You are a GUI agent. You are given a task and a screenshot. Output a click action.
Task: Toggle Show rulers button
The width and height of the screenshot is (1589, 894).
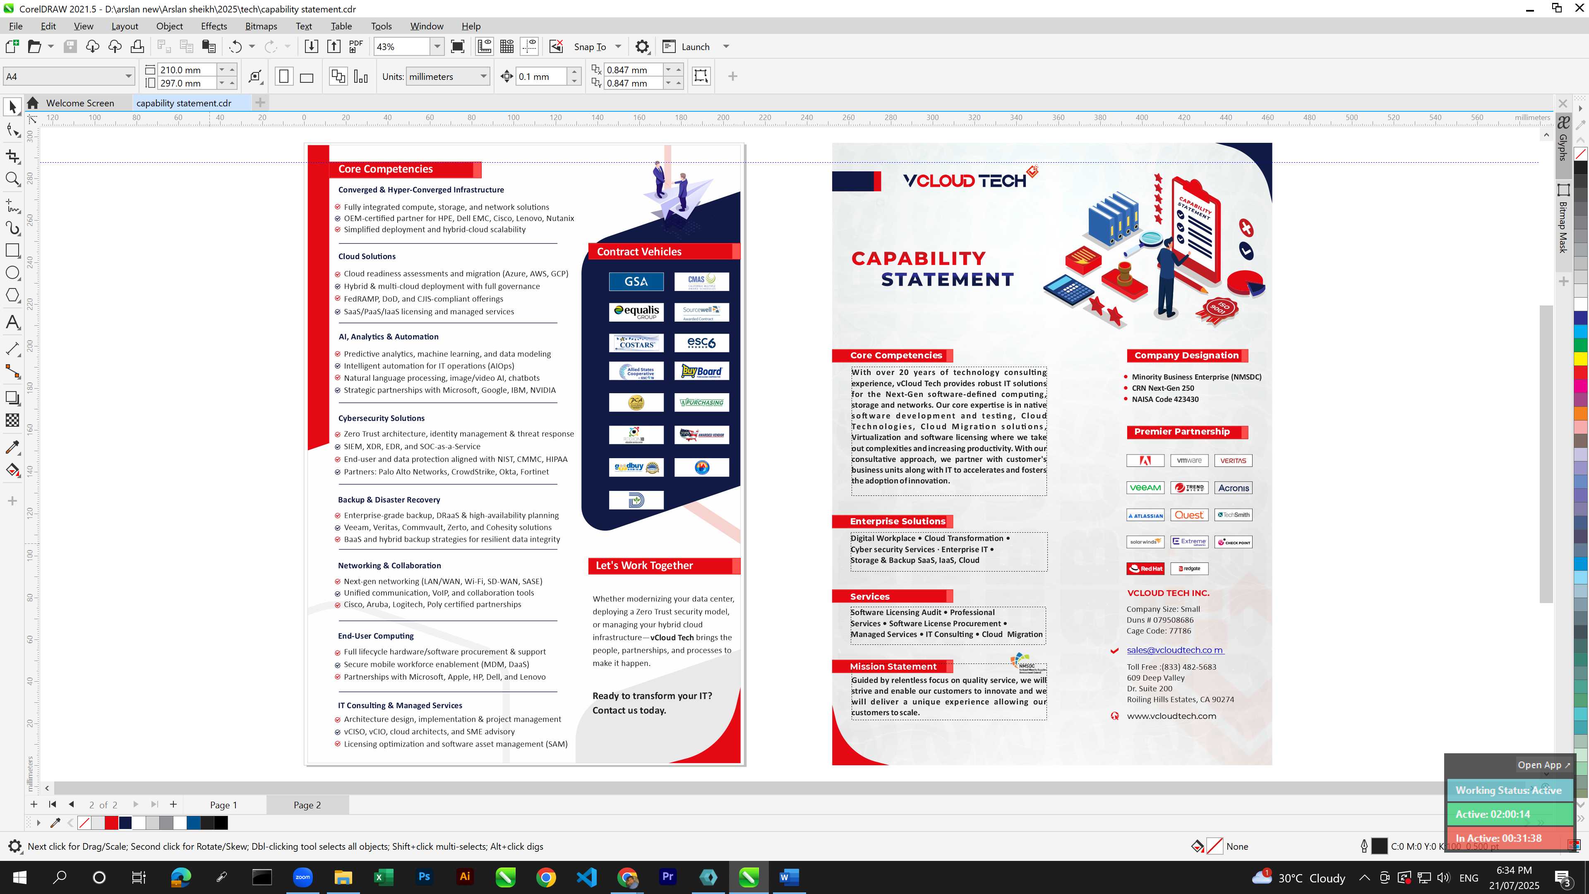(485, 47)
